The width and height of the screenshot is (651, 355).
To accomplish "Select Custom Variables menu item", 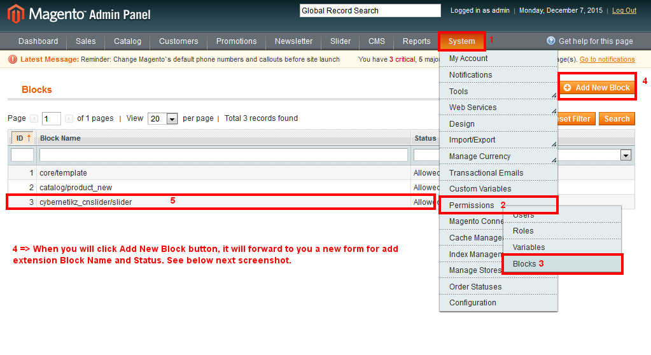I will [498, 189].
